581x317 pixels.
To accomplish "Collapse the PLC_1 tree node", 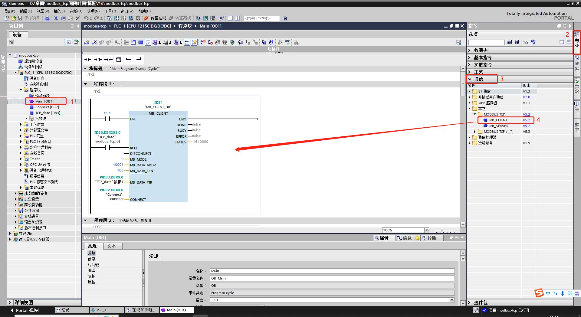I will pyautogui.click(x=15, y=73).
